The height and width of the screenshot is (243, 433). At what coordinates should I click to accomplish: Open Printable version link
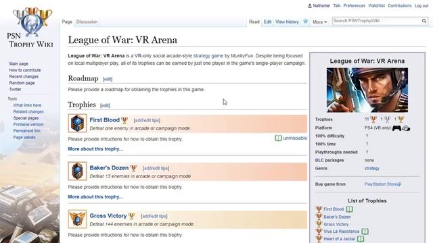(28, 124)
